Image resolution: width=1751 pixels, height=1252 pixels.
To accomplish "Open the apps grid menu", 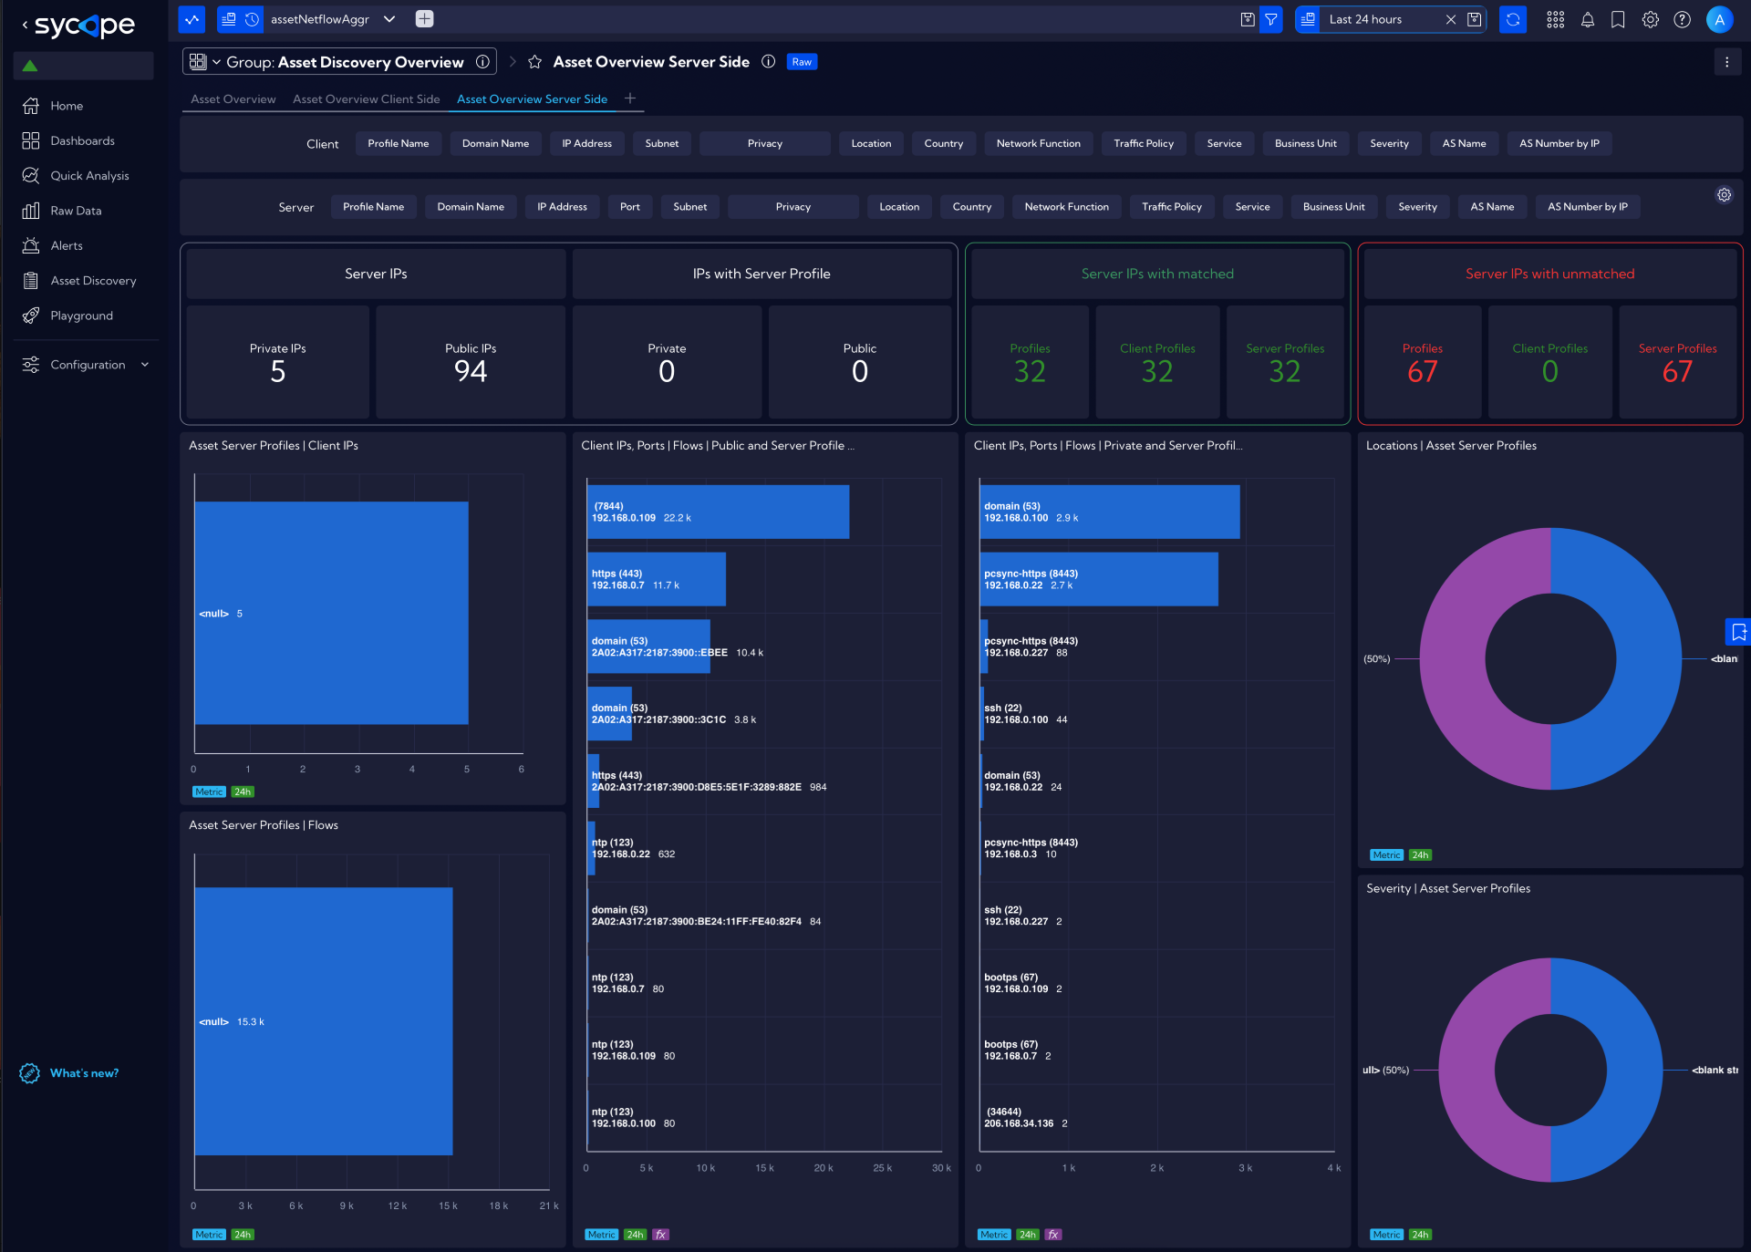I will [1556, 19].
